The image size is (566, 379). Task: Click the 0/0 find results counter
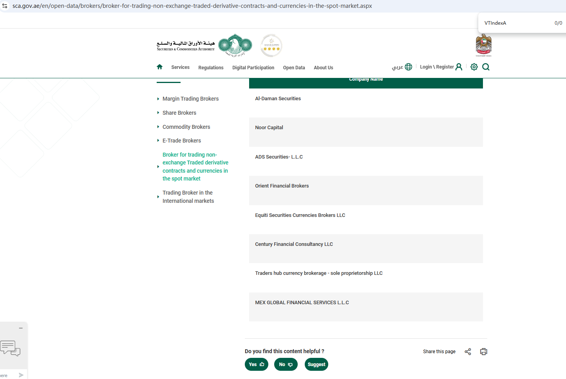pyautogui.click(x=558, y=23)
